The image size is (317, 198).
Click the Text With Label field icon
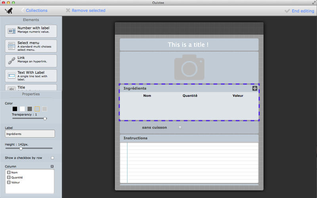pos(11,76)
